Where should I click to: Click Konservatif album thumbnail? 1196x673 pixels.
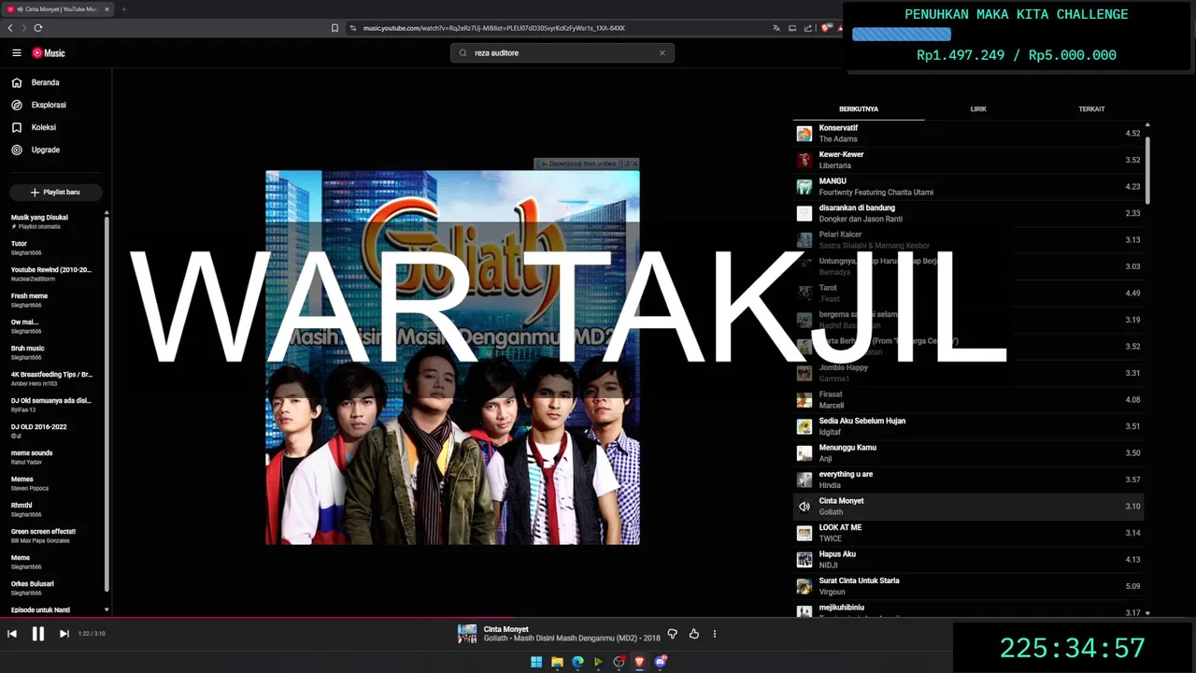pos(804,134)
